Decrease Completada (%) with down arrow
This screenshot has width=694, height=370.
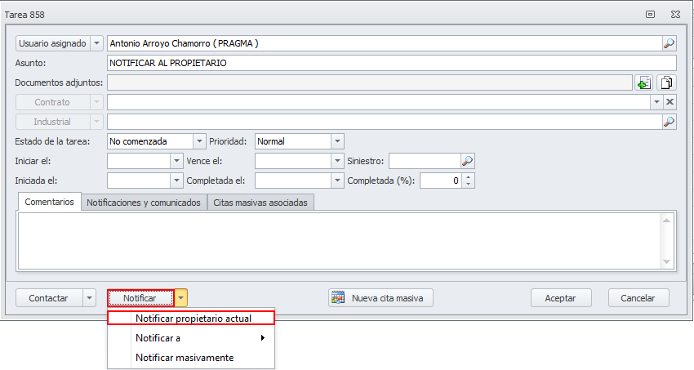click(469, 184)
